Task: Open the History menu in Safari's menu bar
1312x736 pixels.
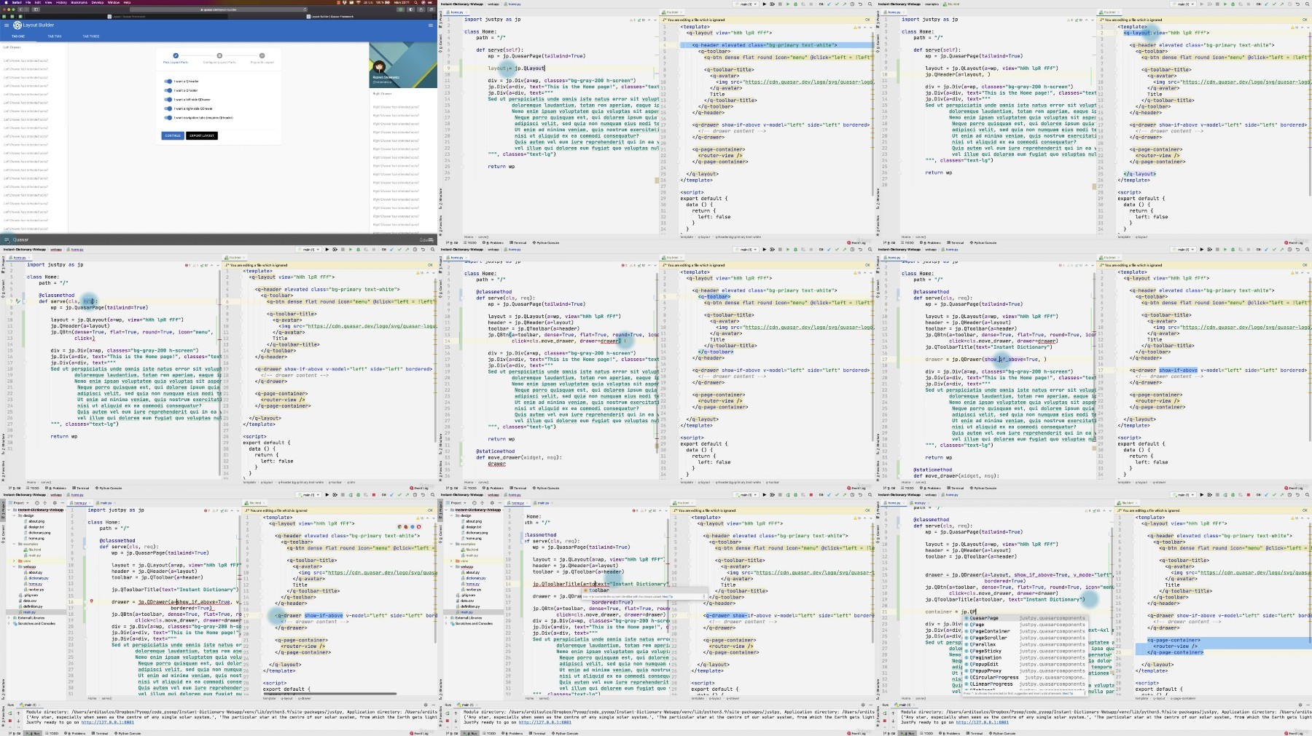Action: point(62,2)
